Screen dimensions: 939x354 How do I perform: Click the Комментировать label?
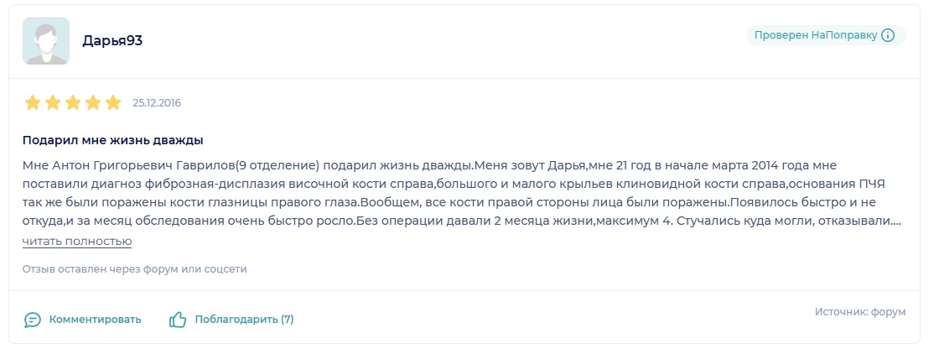(95, 320)
